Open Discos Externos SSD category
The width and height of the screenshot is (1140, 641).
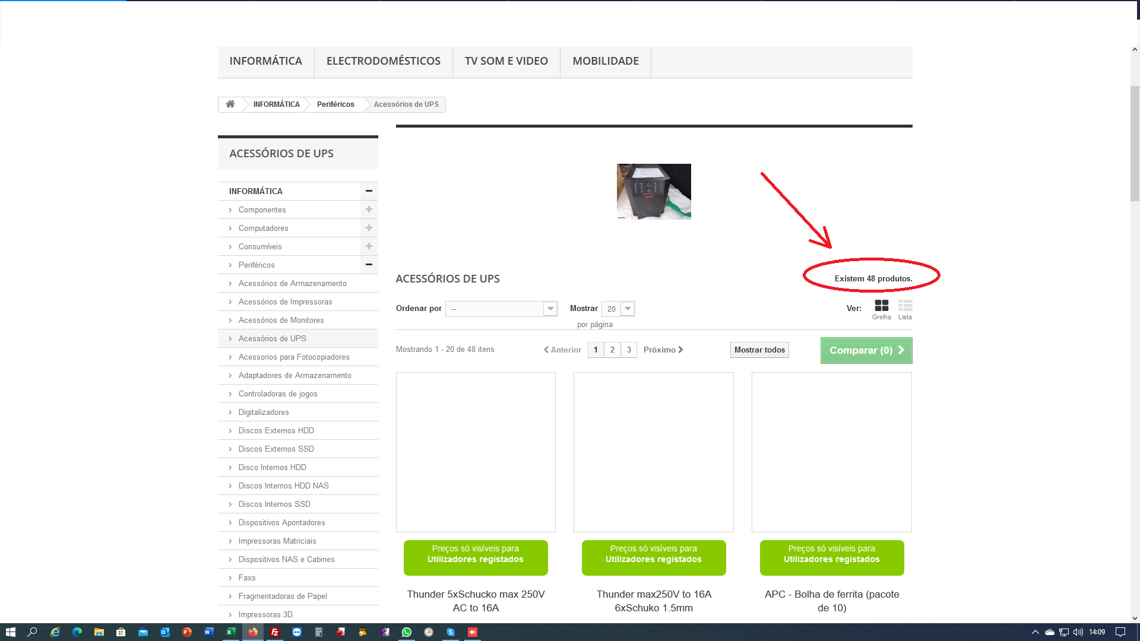pyautogui.click(x=276, y=449)
